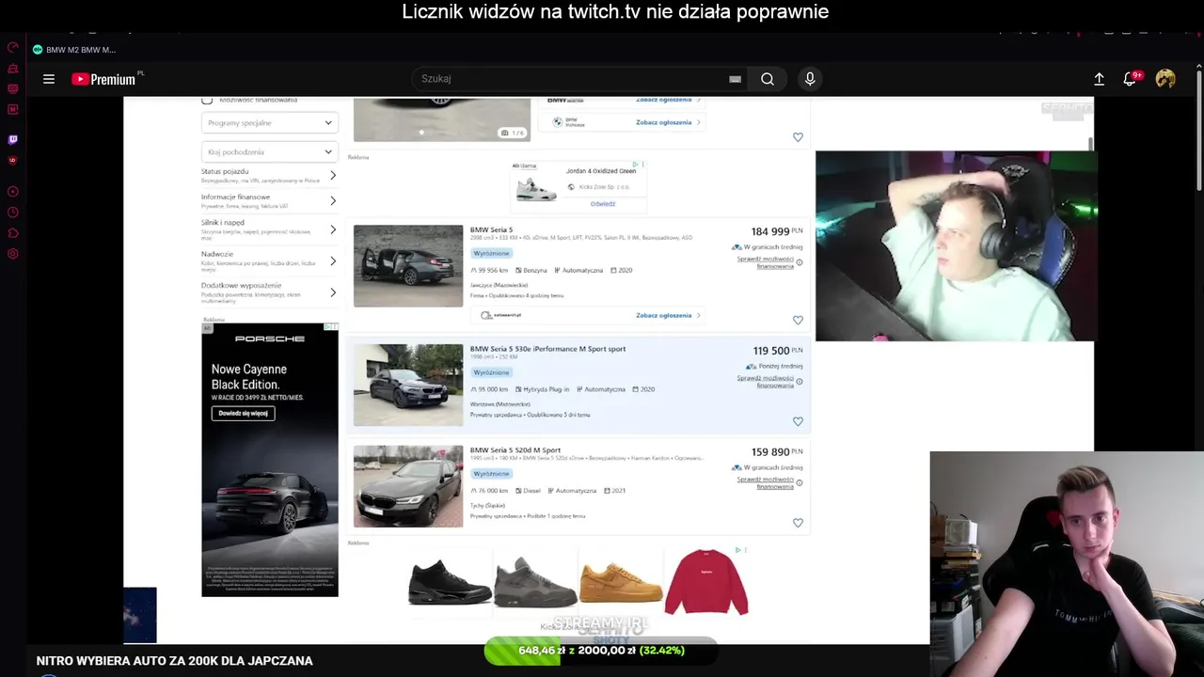Click the tan sneaker in bottom ad
Image resolution: width=1204 pixels, height=677 pixels.
coord(621,583)
